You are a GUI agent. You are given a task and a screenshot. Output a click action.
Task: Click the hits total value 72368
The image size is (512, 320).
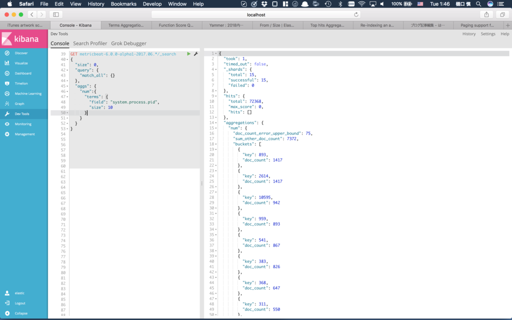[x=255, y=101]
